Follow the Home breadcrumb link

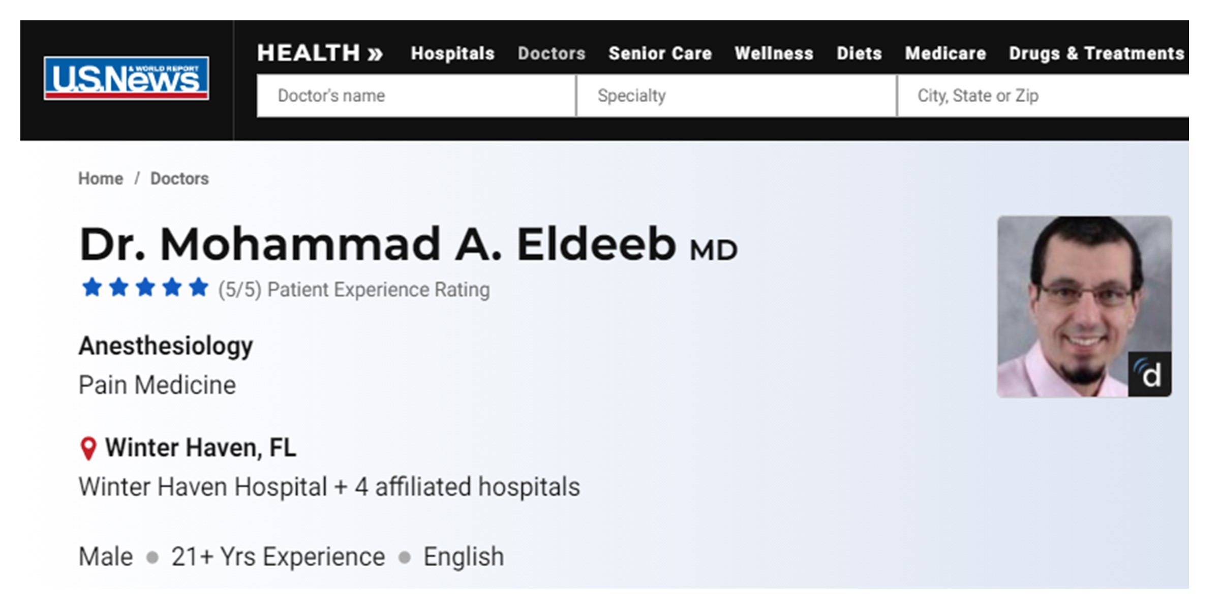click(x=101, y=178)
